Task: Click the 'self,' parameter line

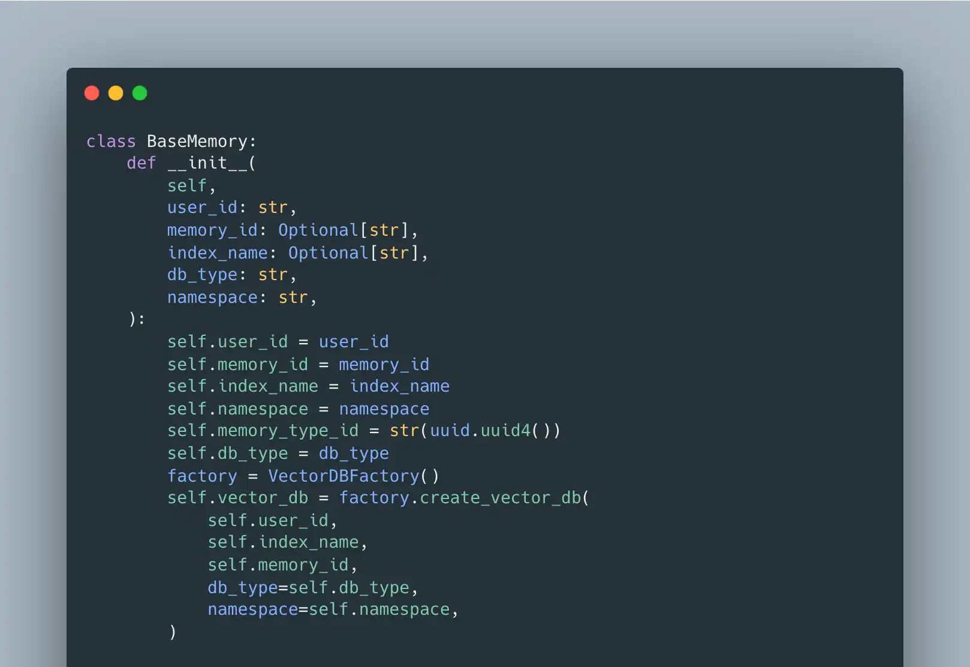Action: click(191, 186)
